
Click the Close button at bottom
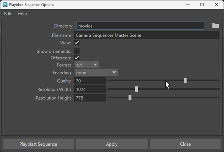point(185,144)
